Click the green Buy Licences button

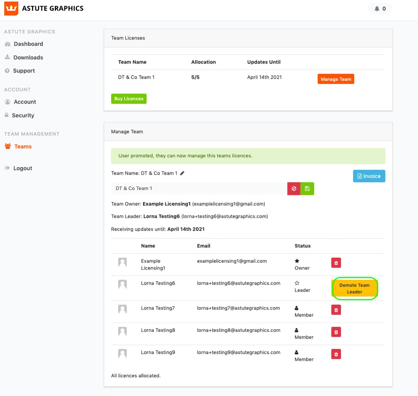coord(129,99)
